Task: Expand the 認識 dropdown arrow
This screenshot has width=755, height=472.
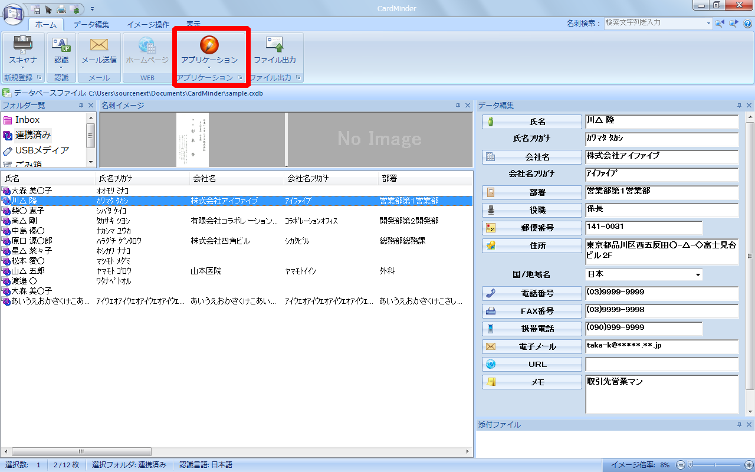Action: pyautogui.click(x=61, y=67)
